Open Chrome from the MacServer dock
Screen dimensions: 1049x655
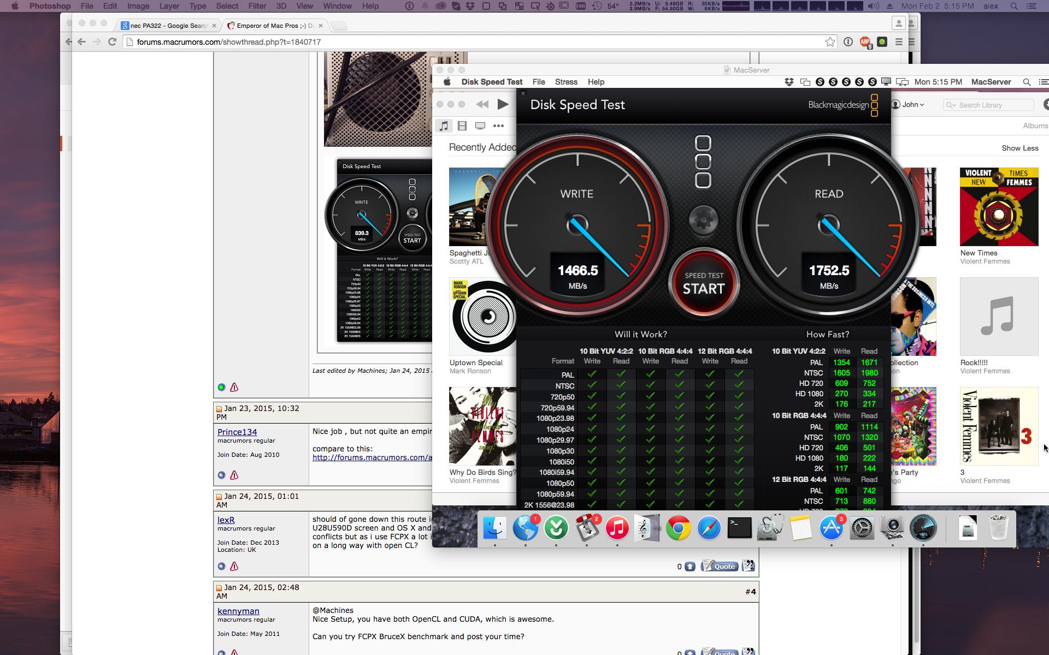[x=678, y=528]
